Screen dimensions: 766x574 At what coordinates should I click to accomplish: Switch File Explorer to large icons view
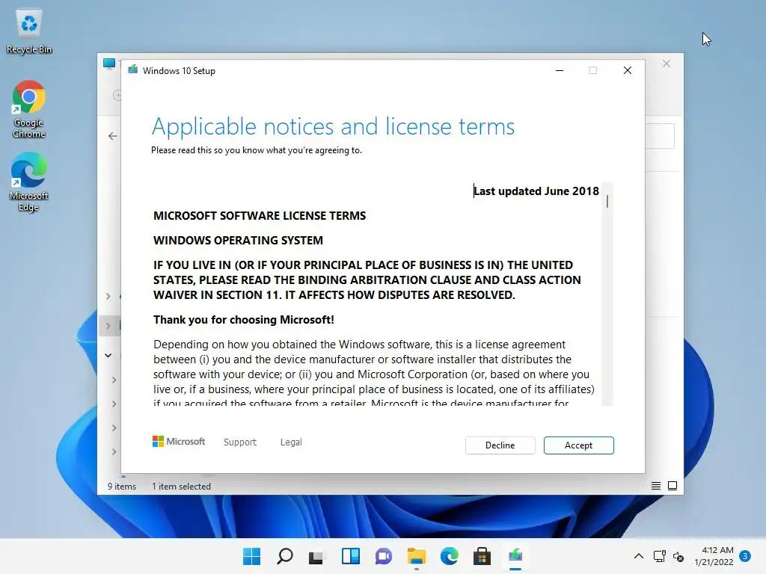tap(672, 486)
